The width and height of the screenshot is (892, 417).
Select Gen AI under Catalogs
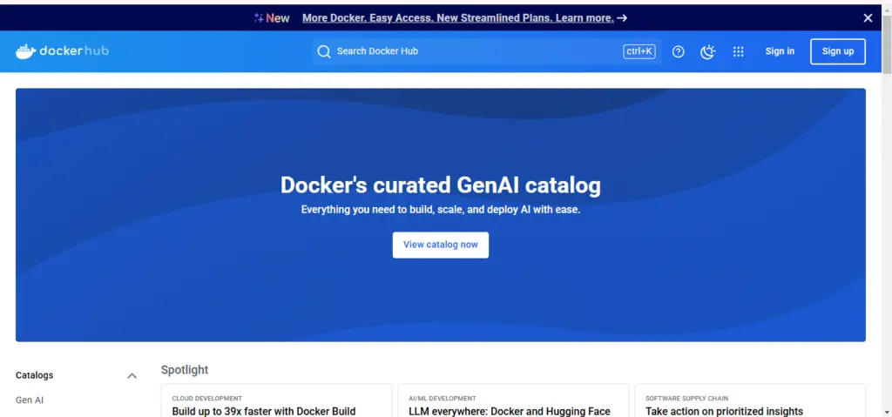pyautogui.click(x=30, y=400)
